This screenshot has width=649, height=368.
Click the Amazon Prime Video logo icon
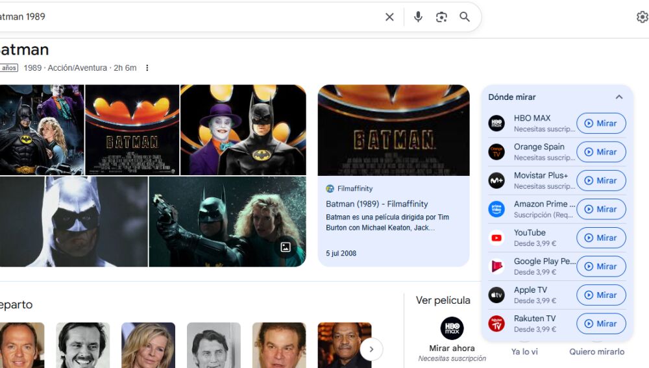(x=496, y=209)
